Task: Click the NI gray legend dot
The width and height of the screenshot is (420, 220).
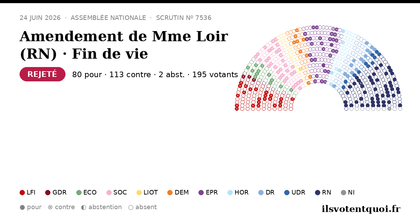Action: (343, 192)
